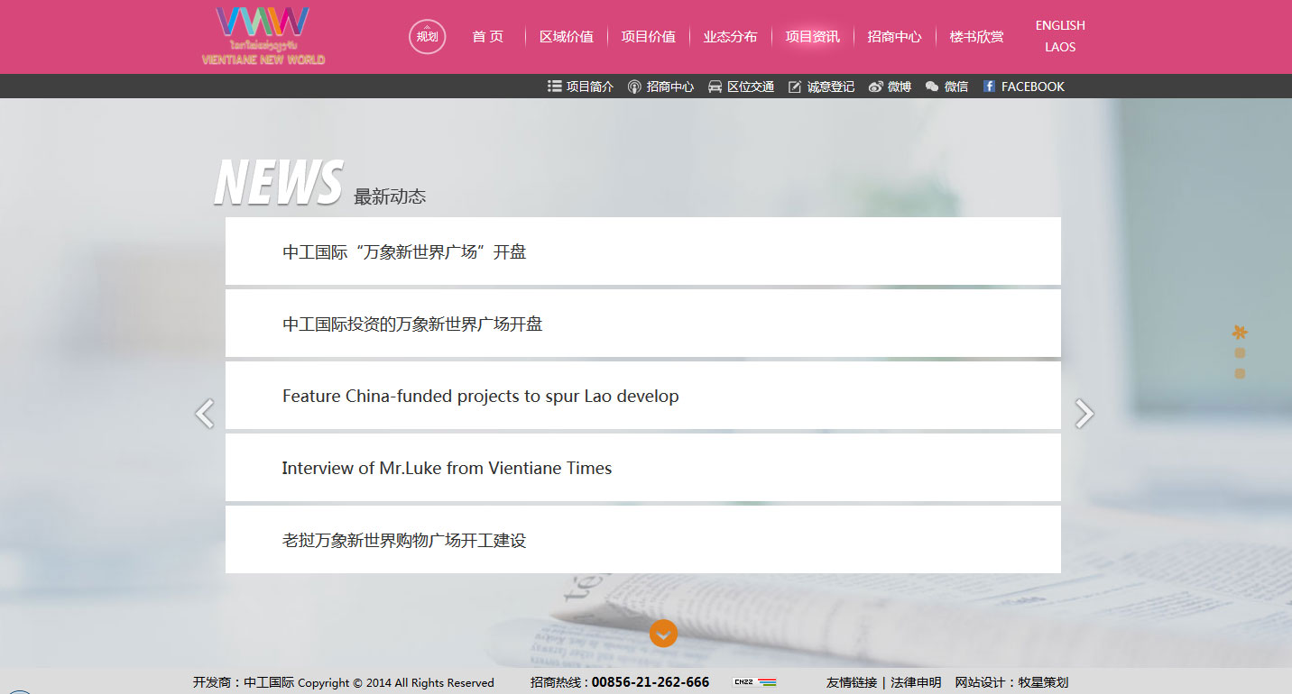Open 法律申明 footer link
1292x694 pixels.
coord(916,682)
